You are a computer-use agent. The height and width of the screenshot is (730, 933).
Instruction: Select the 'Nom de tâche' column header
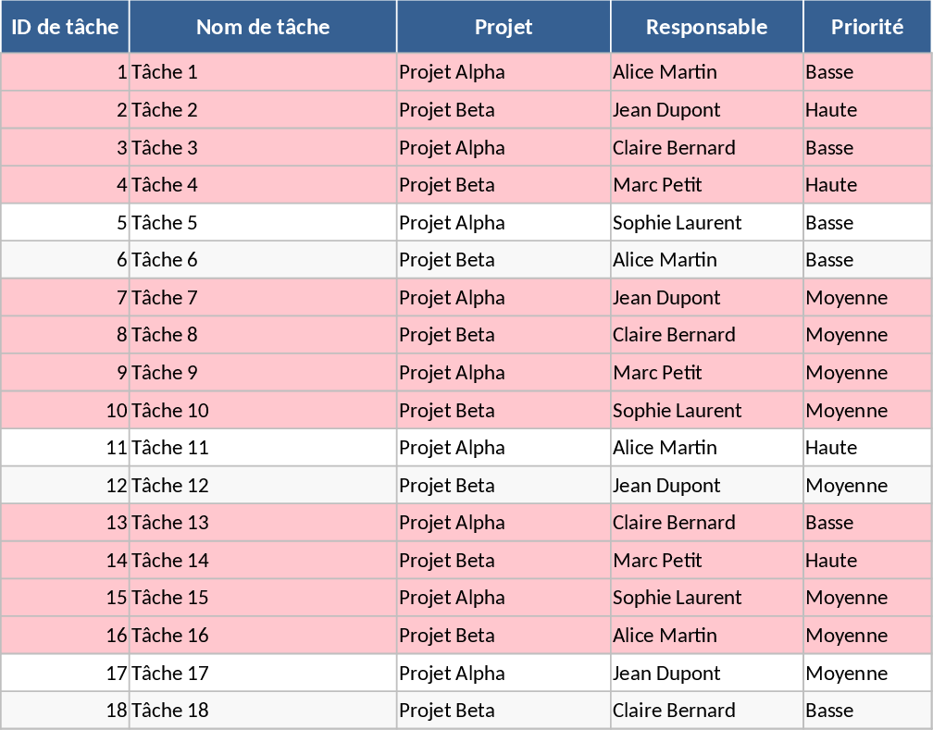[x=263, y=27]
